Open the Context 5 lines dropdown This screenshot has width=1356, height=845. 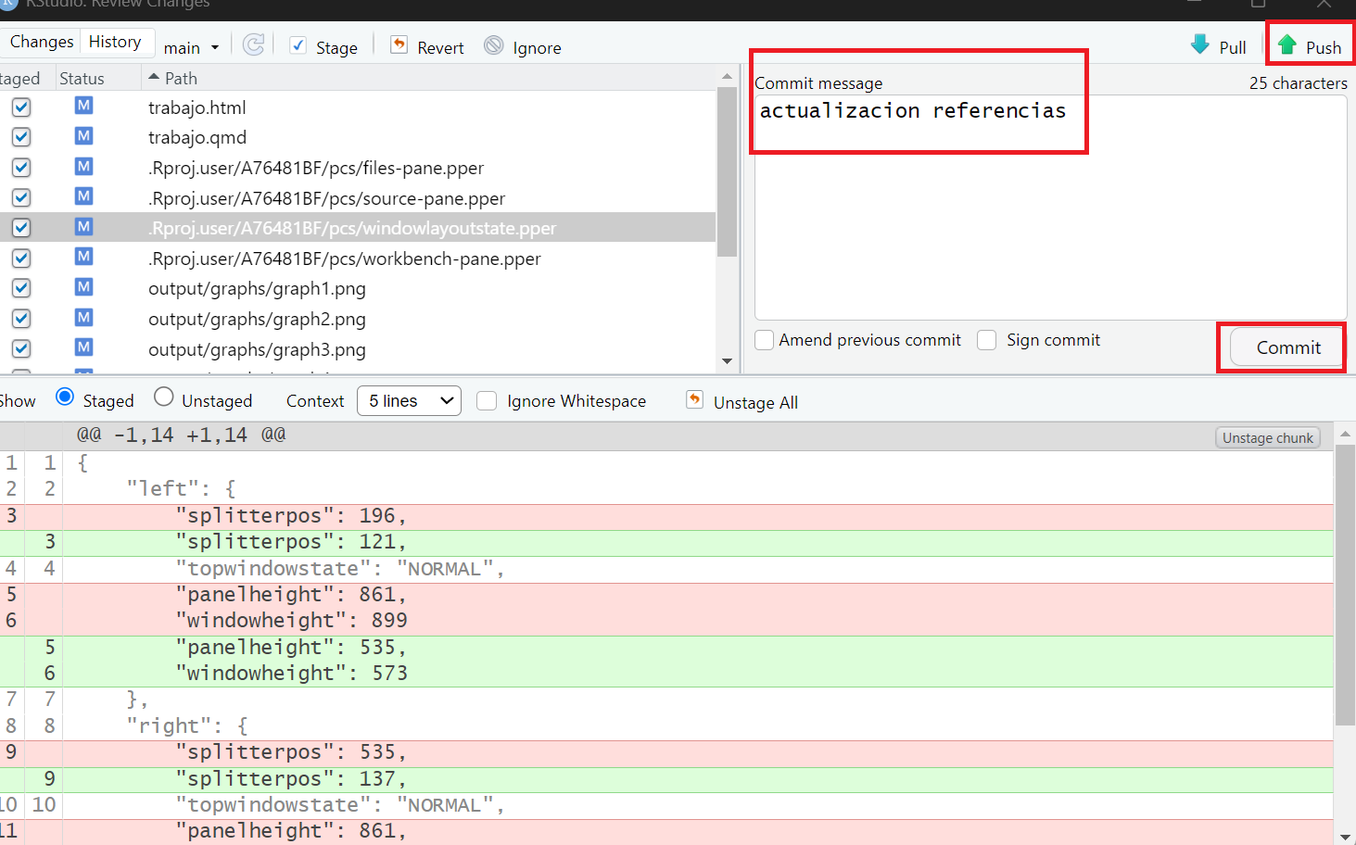409,400
